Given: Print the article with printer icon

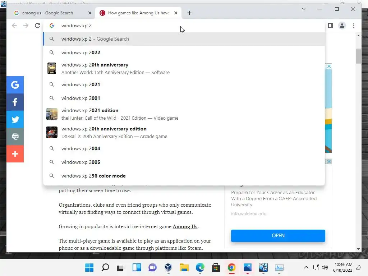Looking at the screenshot, I should click(x=15, y=137).
